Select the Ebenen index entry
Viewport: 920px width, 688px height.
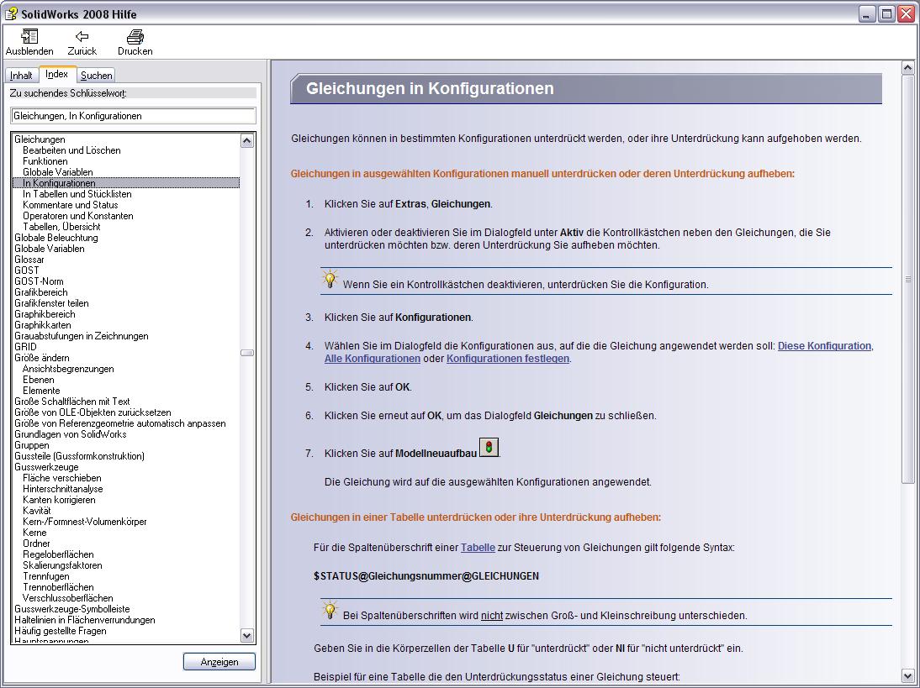(x=38, y=380)
